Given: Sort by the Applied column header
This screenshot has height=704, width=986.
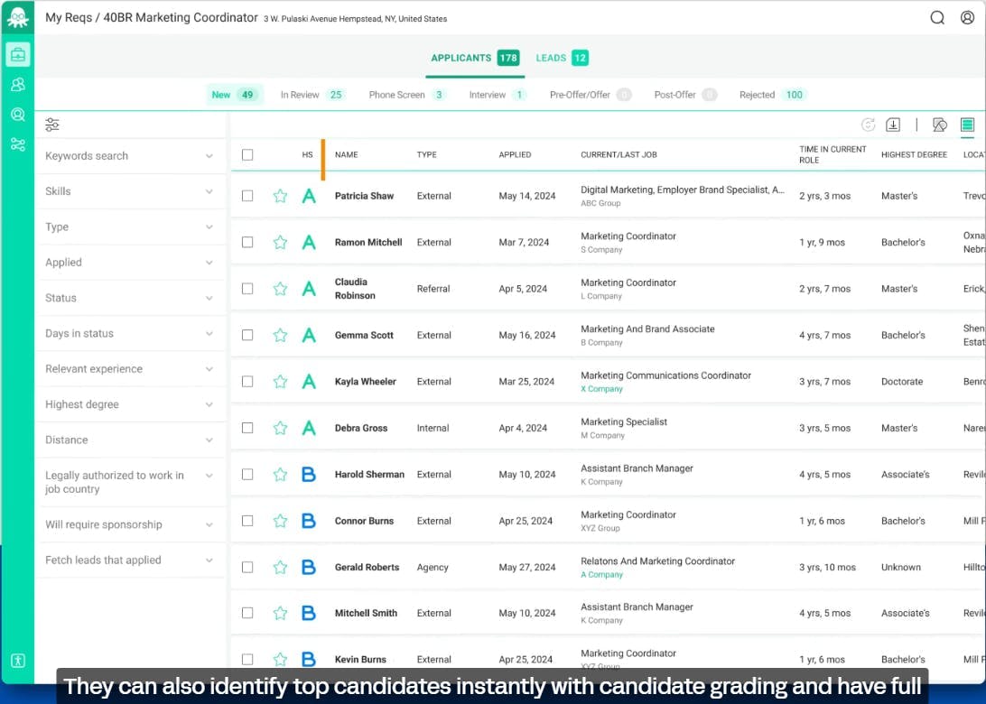Looking at the screenshot, I should click(515, 155).
